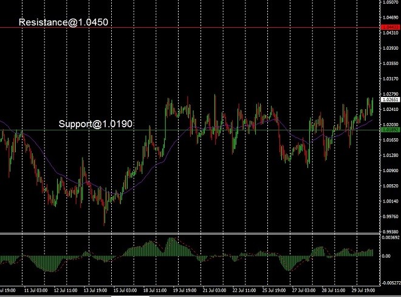Viewport: 401px width, 297px height.
Task: Click time axis label 28 Jul 11:00
Action: [x=334, y=290]
